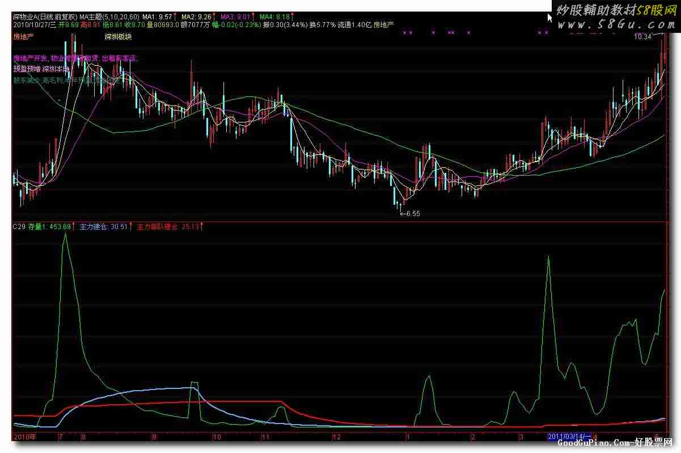The width and height of the screenshot is (681, 453).
Task: Click the month 3 marker on timeline
Action: [x=521, y=437]
